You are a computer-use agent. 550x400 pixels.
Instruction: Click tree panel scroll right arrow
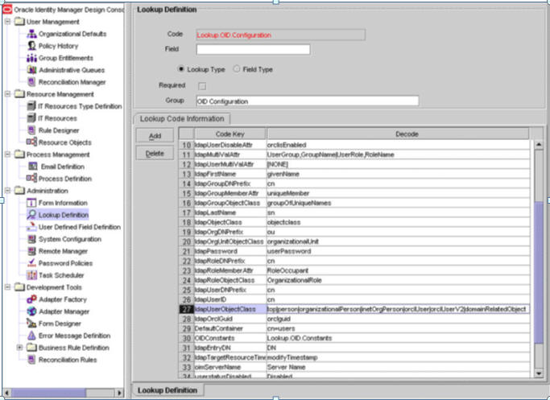click(119, 393)
